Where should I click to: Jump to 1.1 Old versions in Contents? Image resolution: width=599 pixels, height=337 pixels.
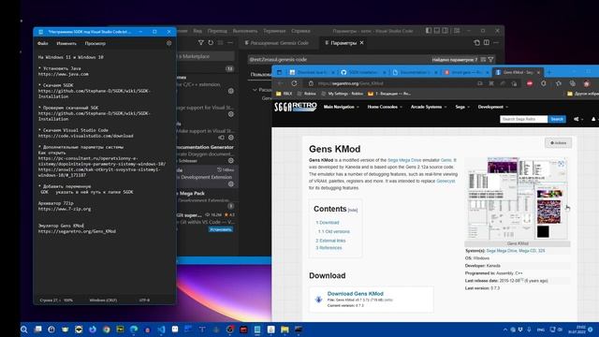tap(334, 231)
